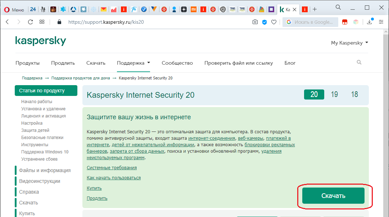Viewport: 389px width, 217px height.
Task: Open the cube extension icon in toolbar
Action: pyautogui.click(x=356, y=22)
